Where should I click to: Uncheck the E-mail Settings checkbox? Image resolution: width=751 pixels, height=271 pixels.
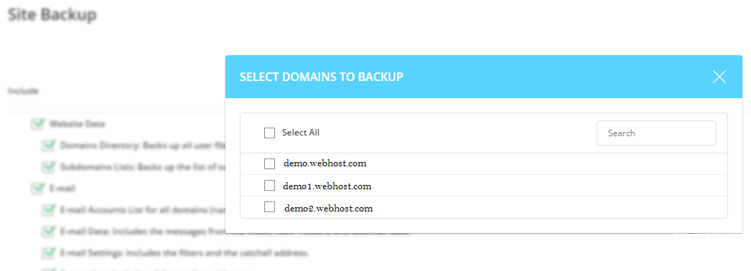(x=48, y=252)
